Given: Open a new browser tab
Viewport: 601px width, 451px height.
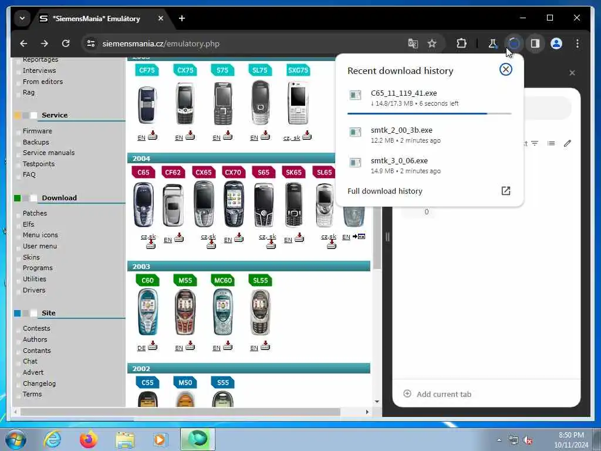Looking at the screenshot, I should pos(182,18).
